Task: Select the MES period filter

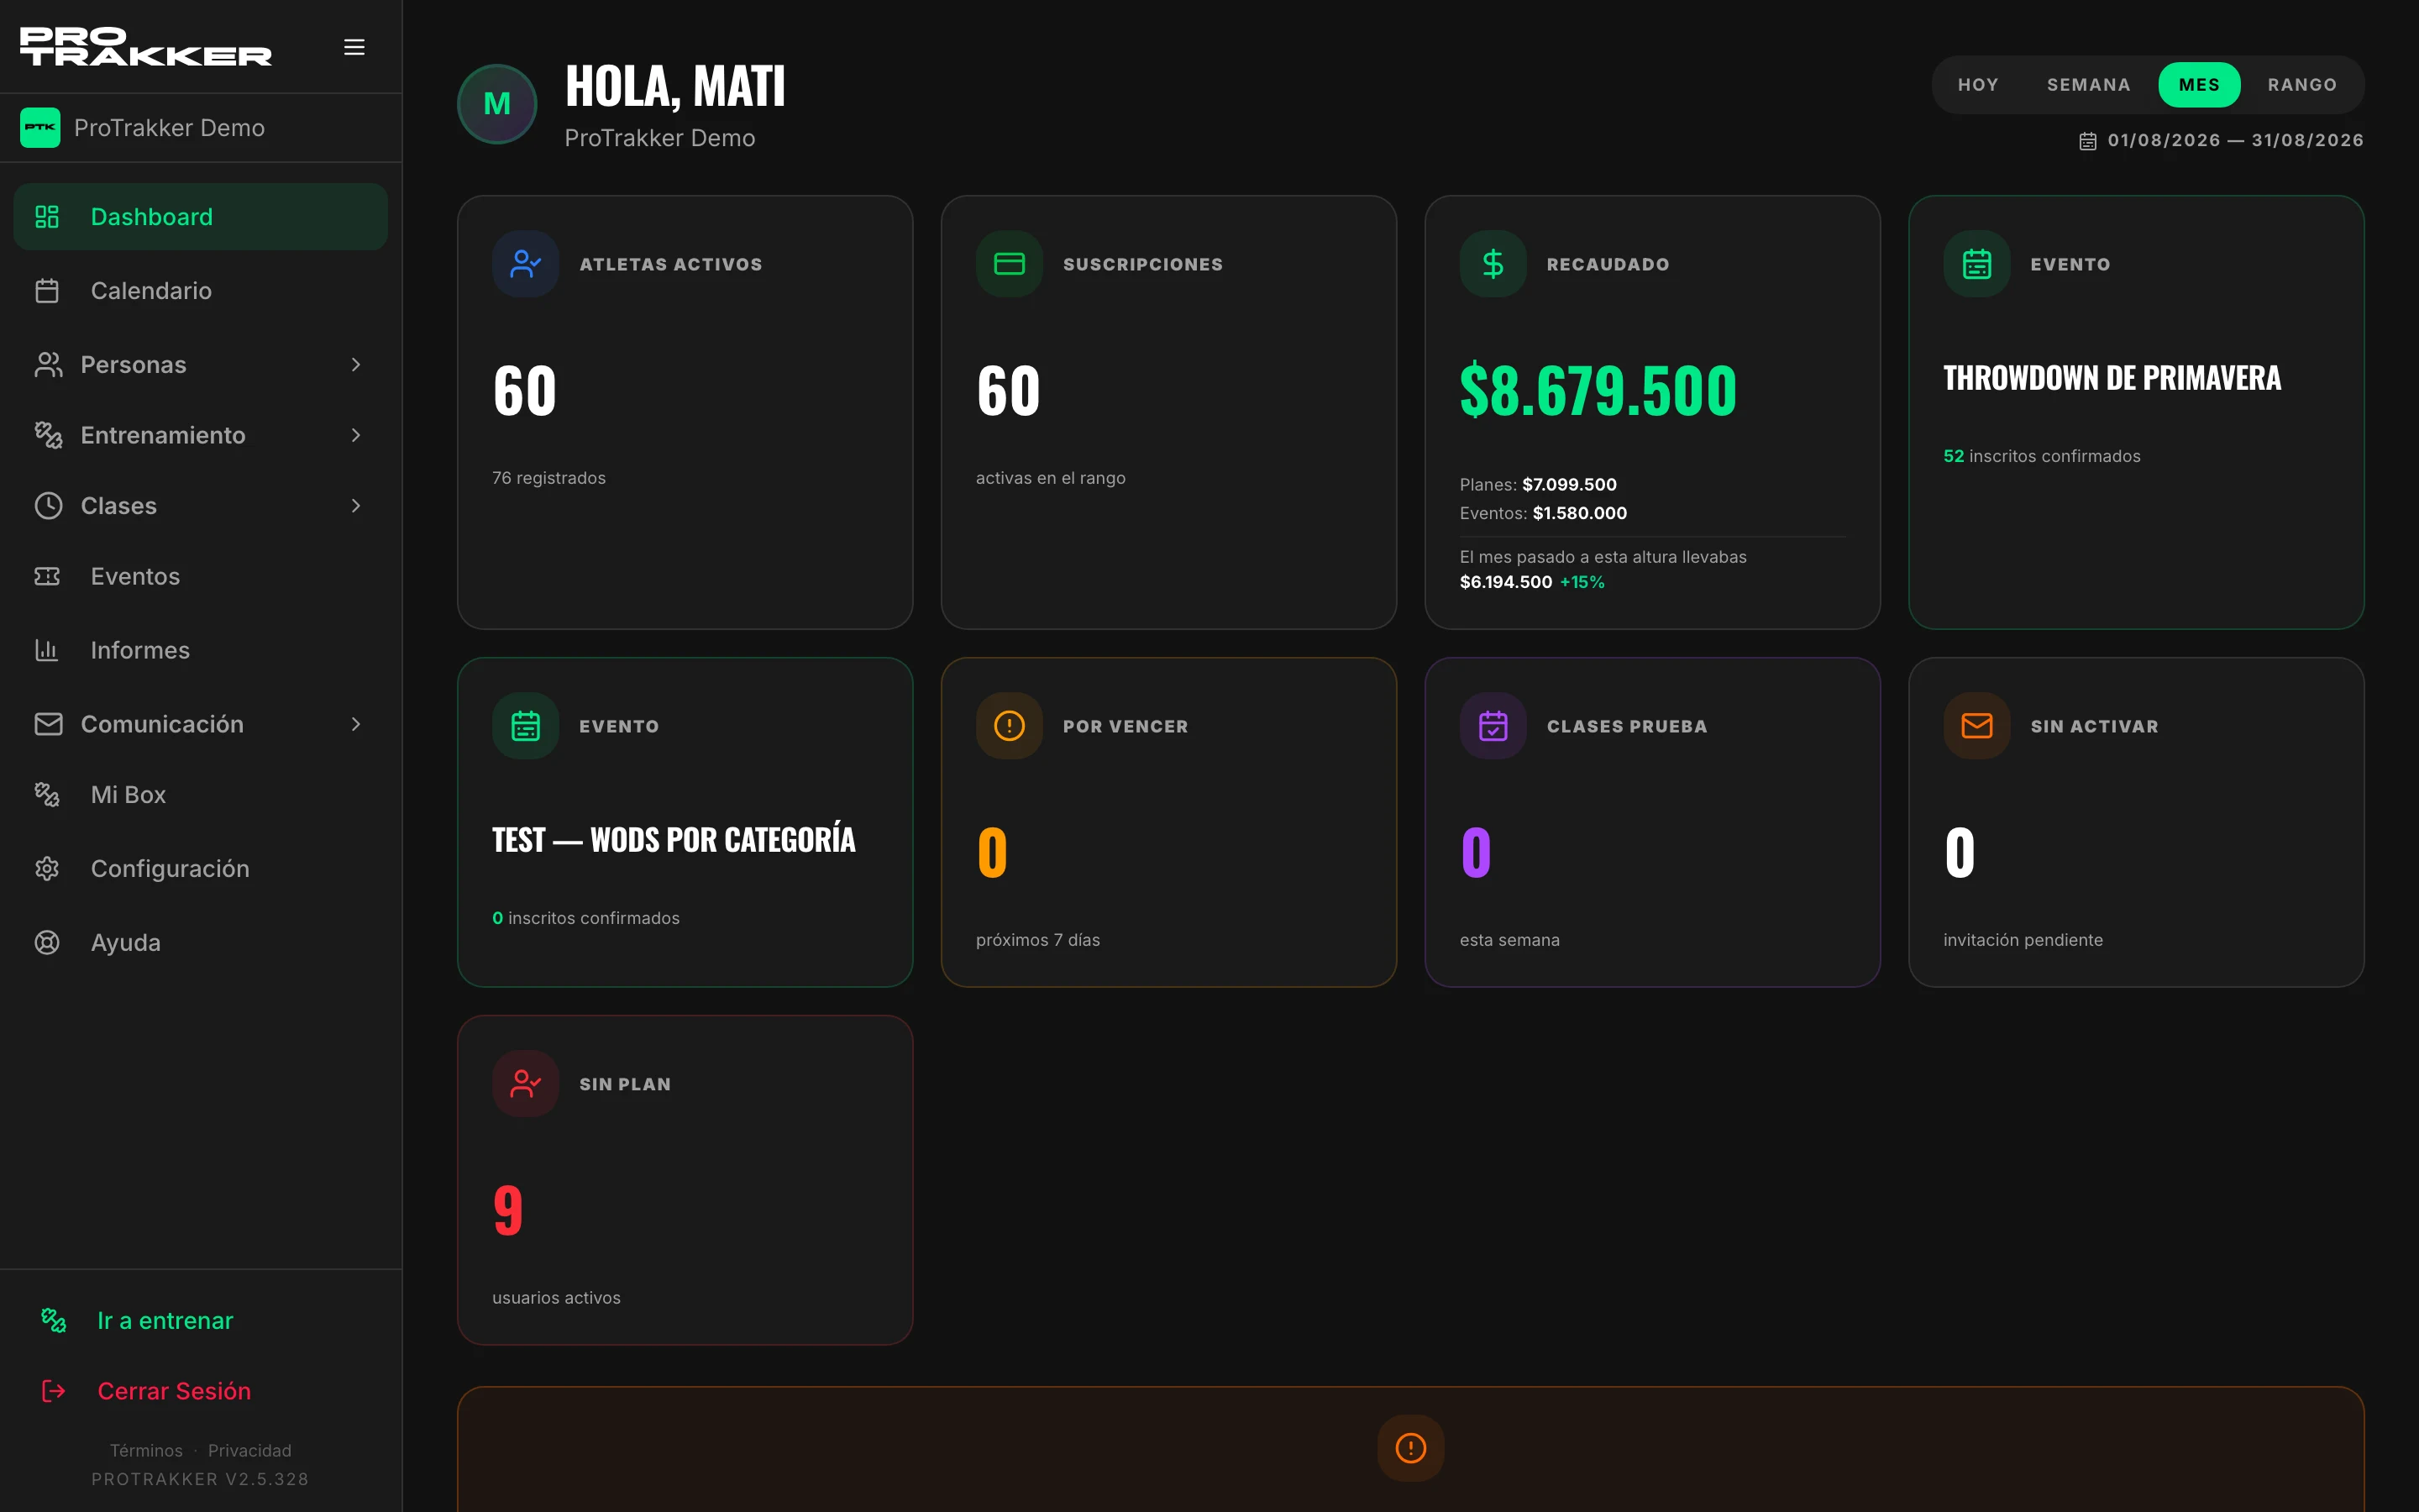Action: coord(2199,85)
